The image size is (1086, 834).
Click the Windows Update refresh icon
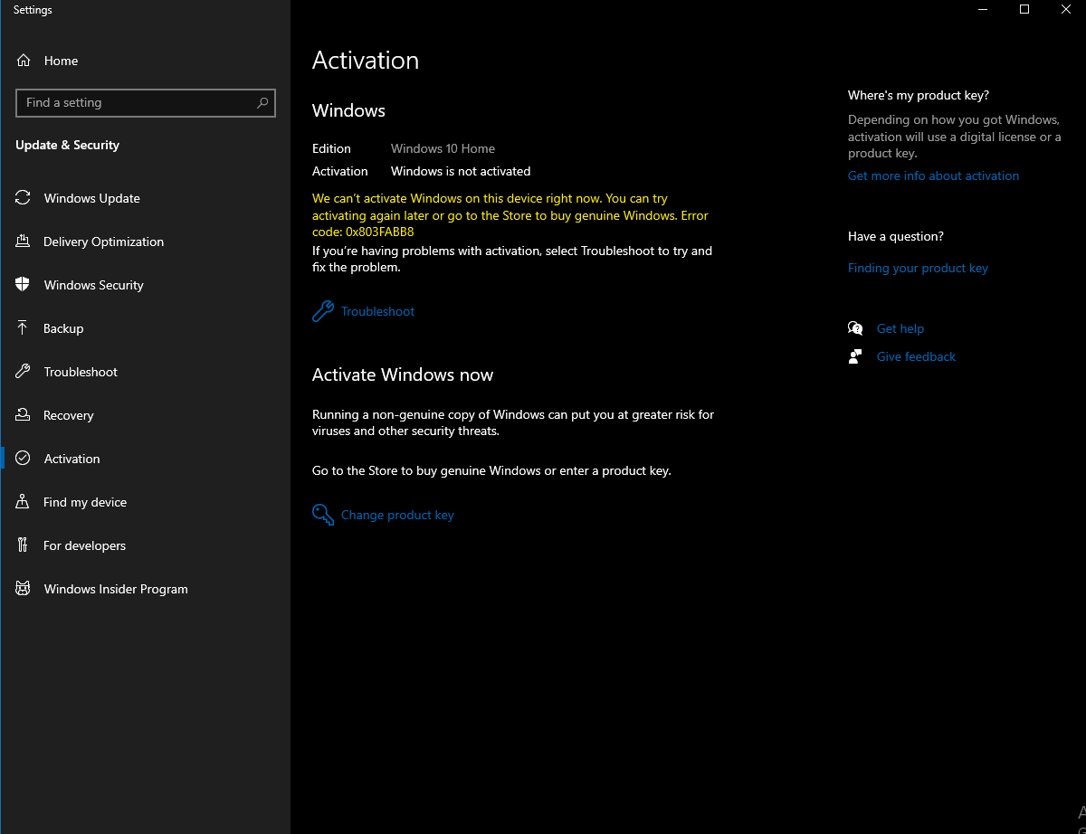[24, 198]
